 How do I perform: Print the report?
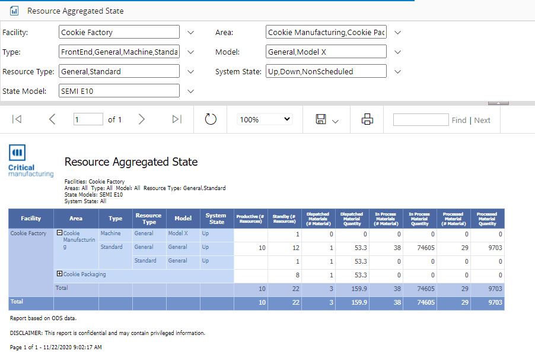click(x=367, y=119)
